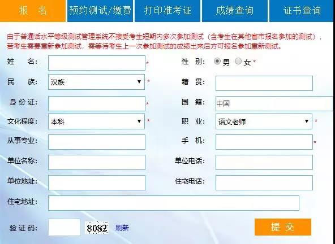Select the orange 报名 tab
335x244 pixels.
coord(33,11)
